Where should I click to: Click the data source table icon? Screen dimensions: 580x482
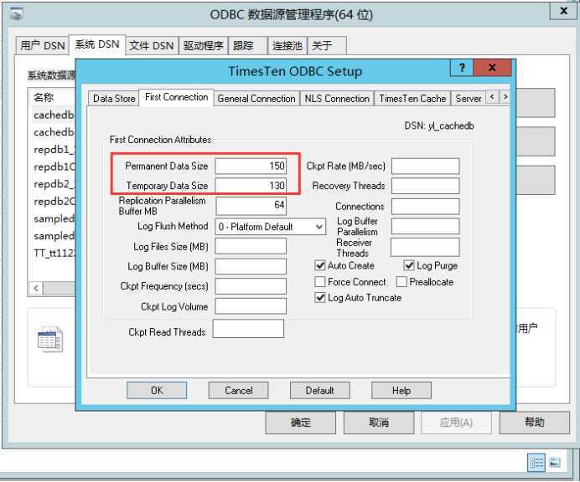tap(50, 339)
